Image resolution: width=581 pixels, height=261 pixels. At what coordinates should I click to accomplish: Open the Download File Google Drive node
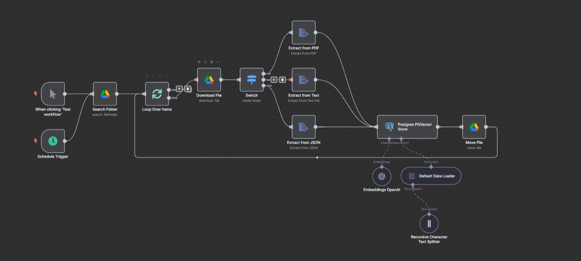click(209, 80)
